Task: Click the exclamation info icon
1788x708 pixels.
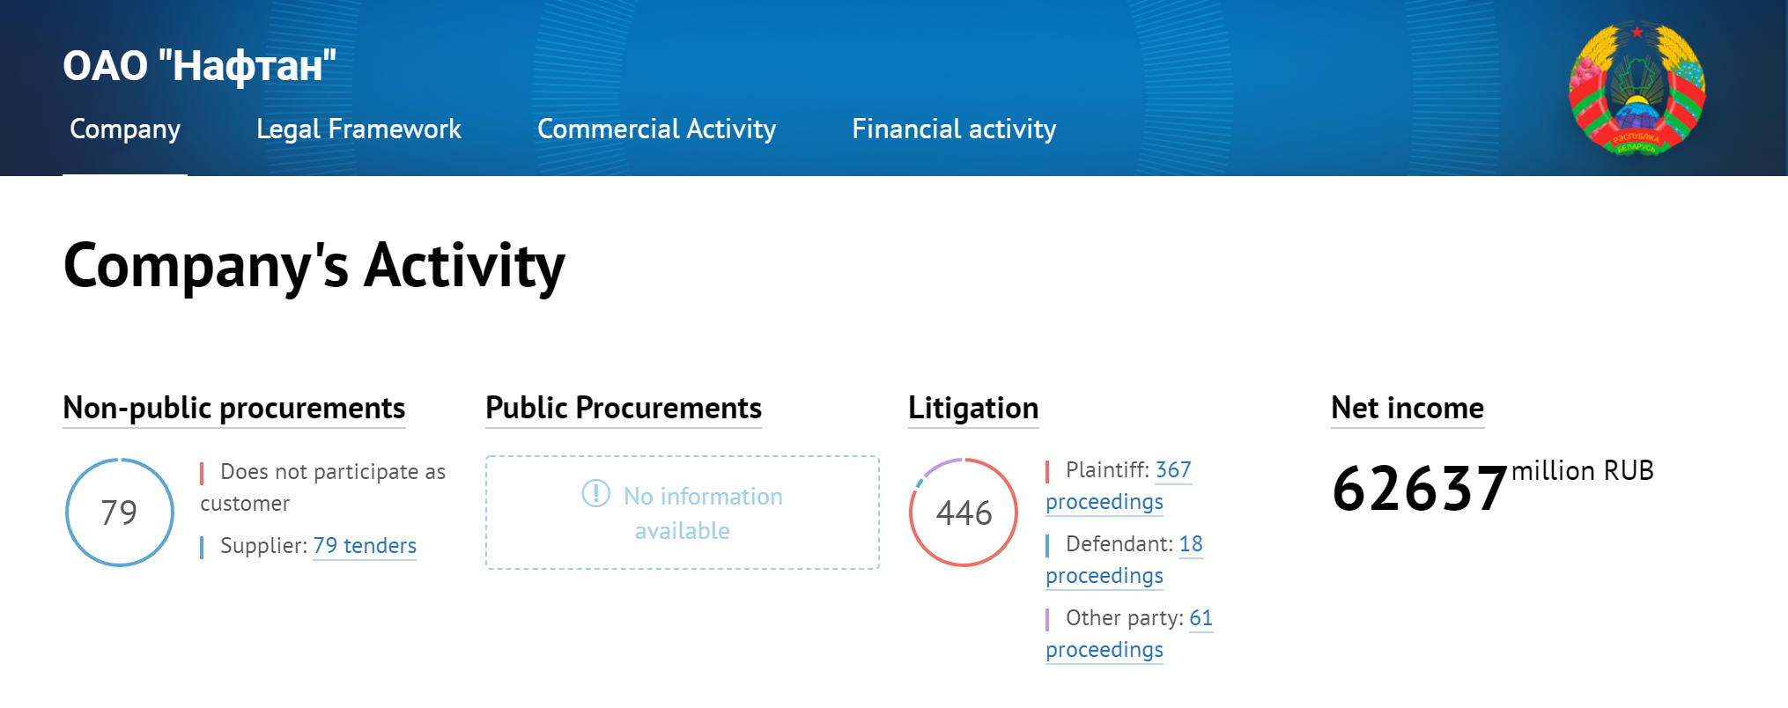Action: (x=596, y=493)
